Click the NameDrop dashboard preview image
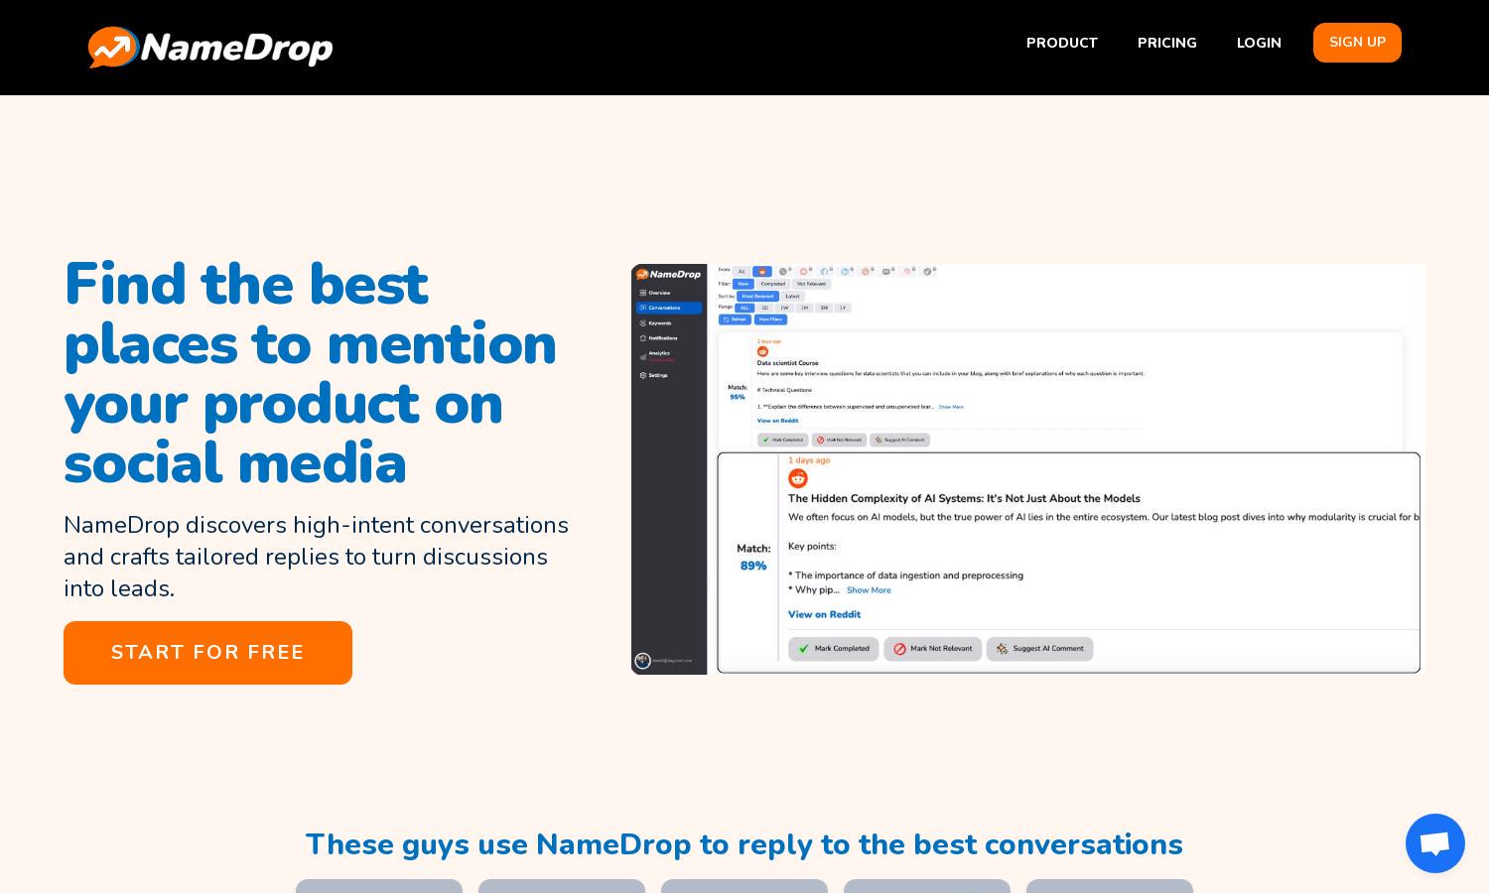The image size is (1489, 893). pos(1027,469)
